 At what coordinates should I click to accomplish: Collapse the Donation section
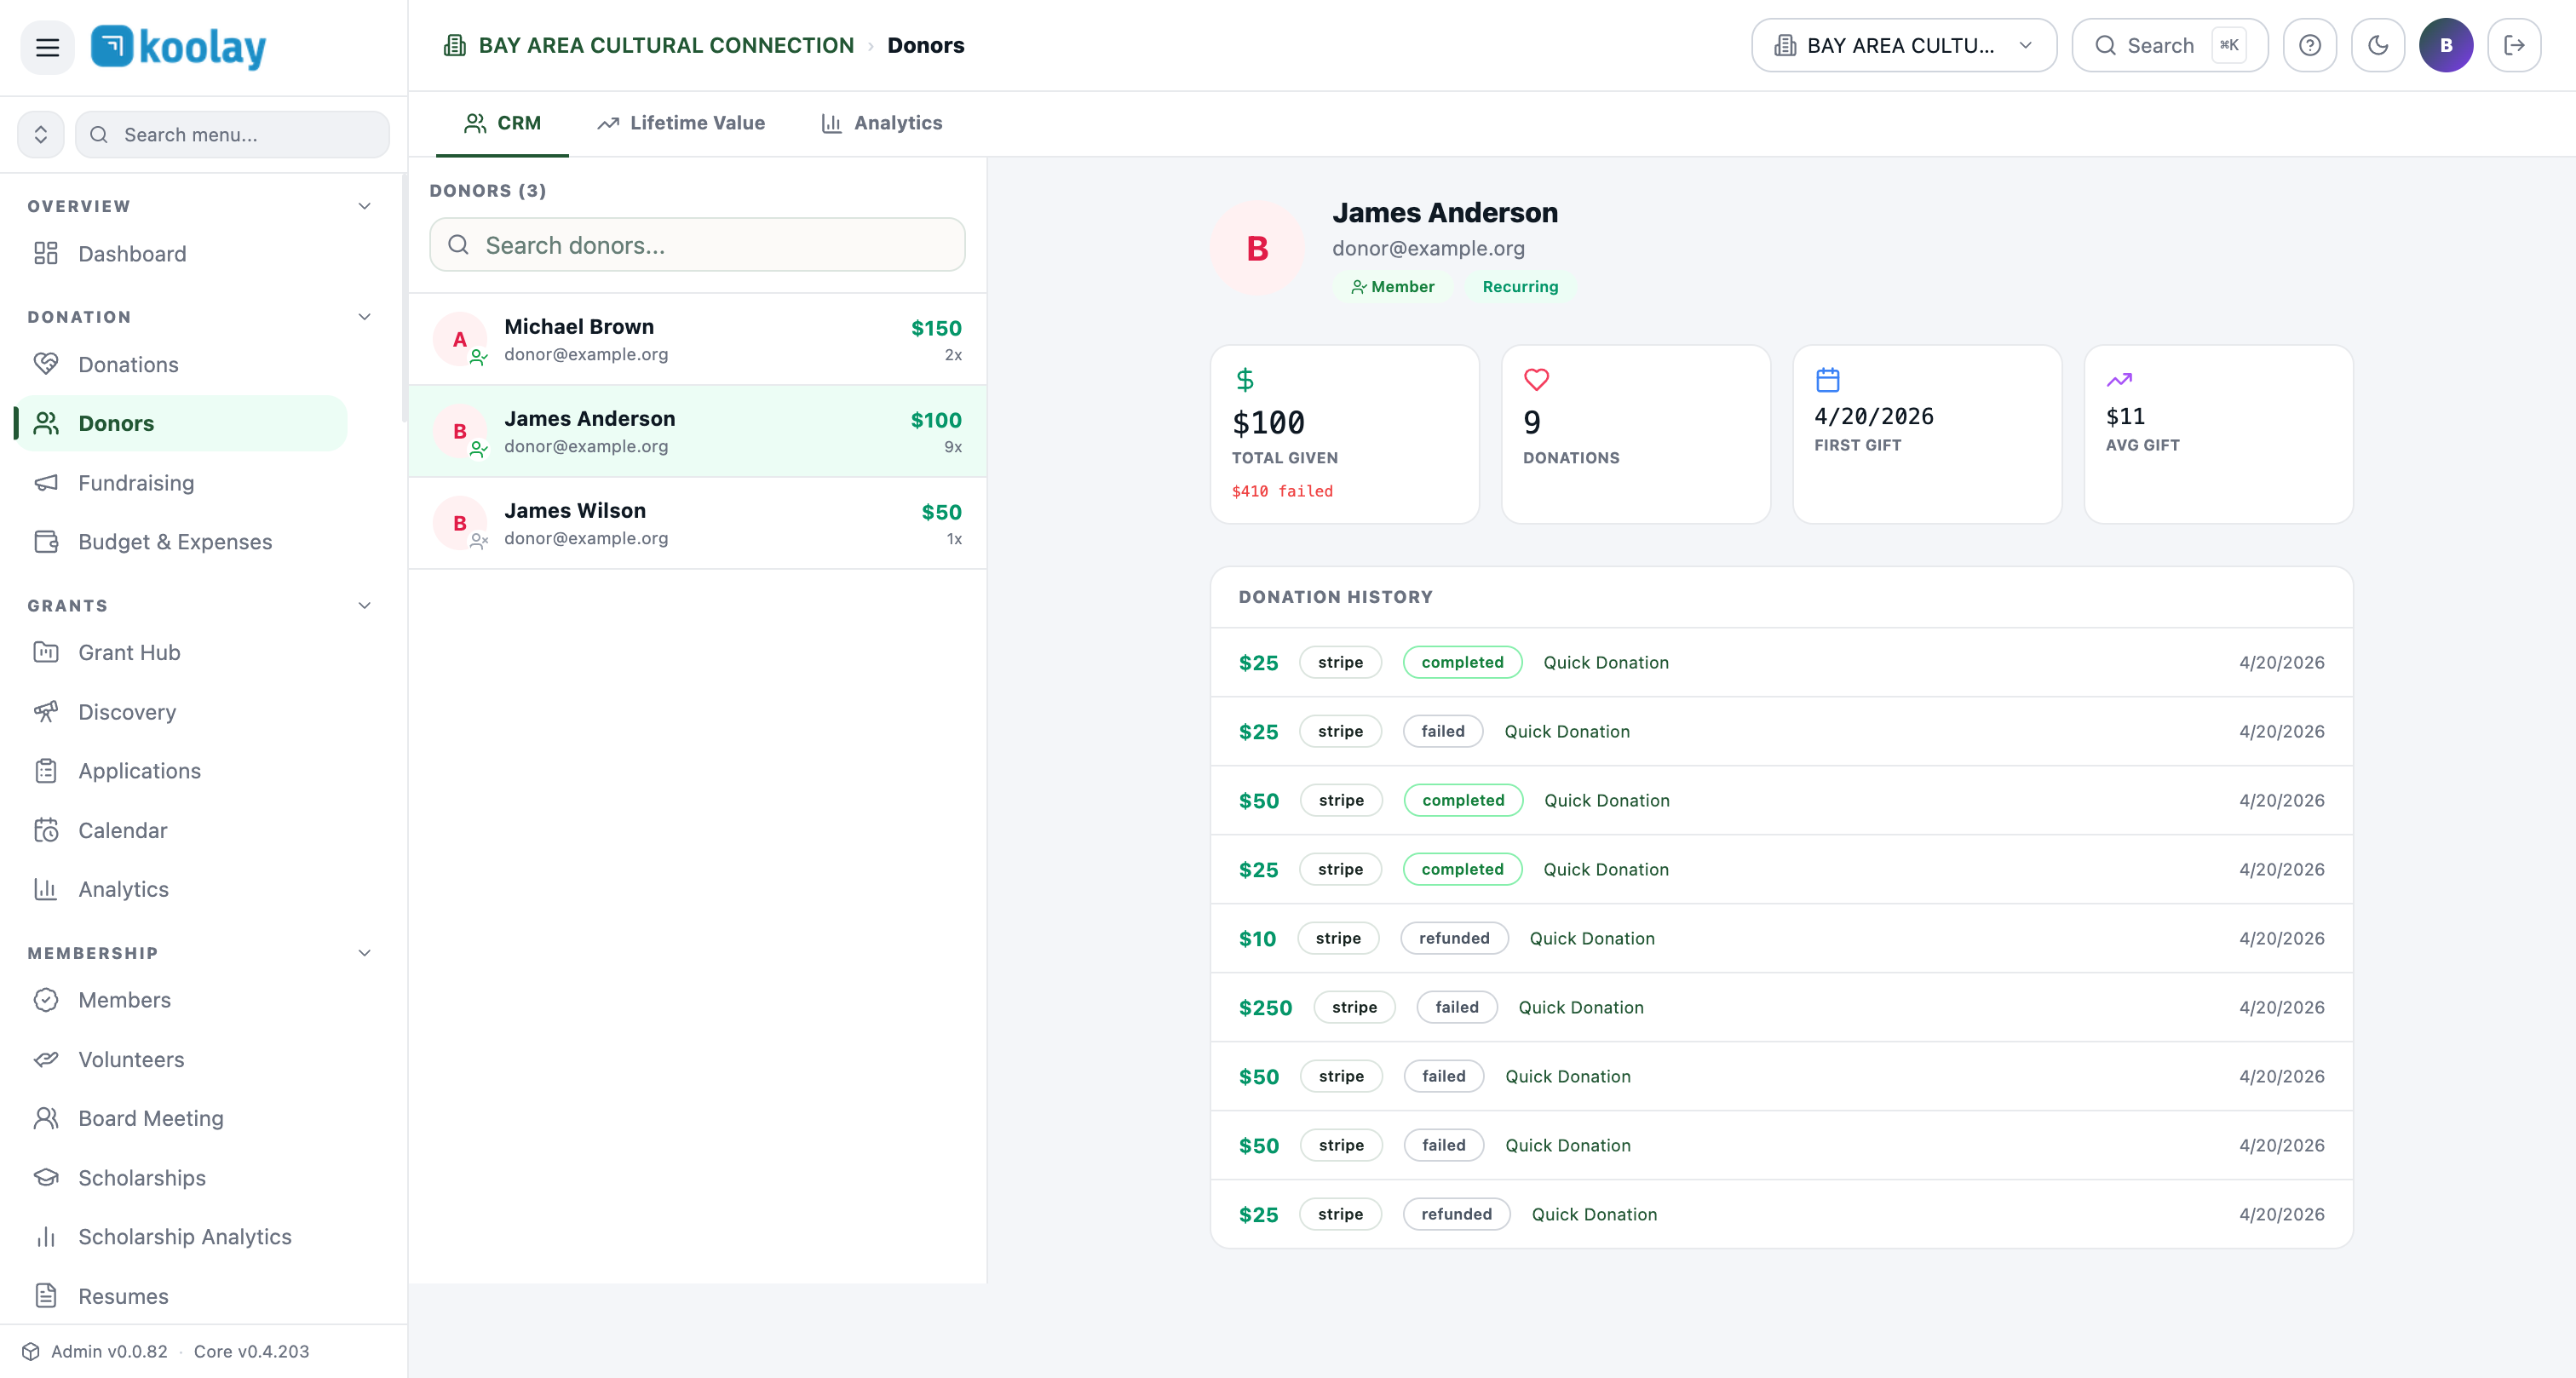click(x=365, y=317)
